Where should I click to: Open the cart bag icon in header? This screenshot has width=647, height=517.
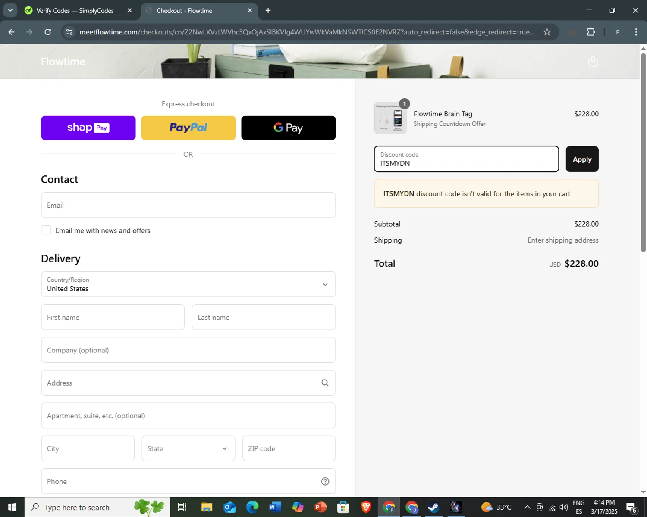click(593, 62)
